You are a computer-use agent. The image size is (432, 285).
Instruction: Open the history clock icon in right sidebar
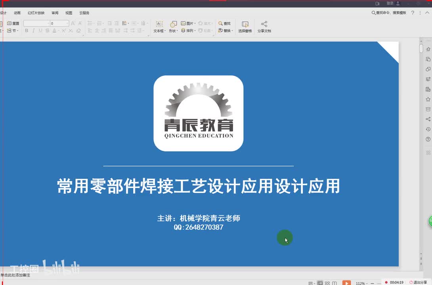[428, 129]
